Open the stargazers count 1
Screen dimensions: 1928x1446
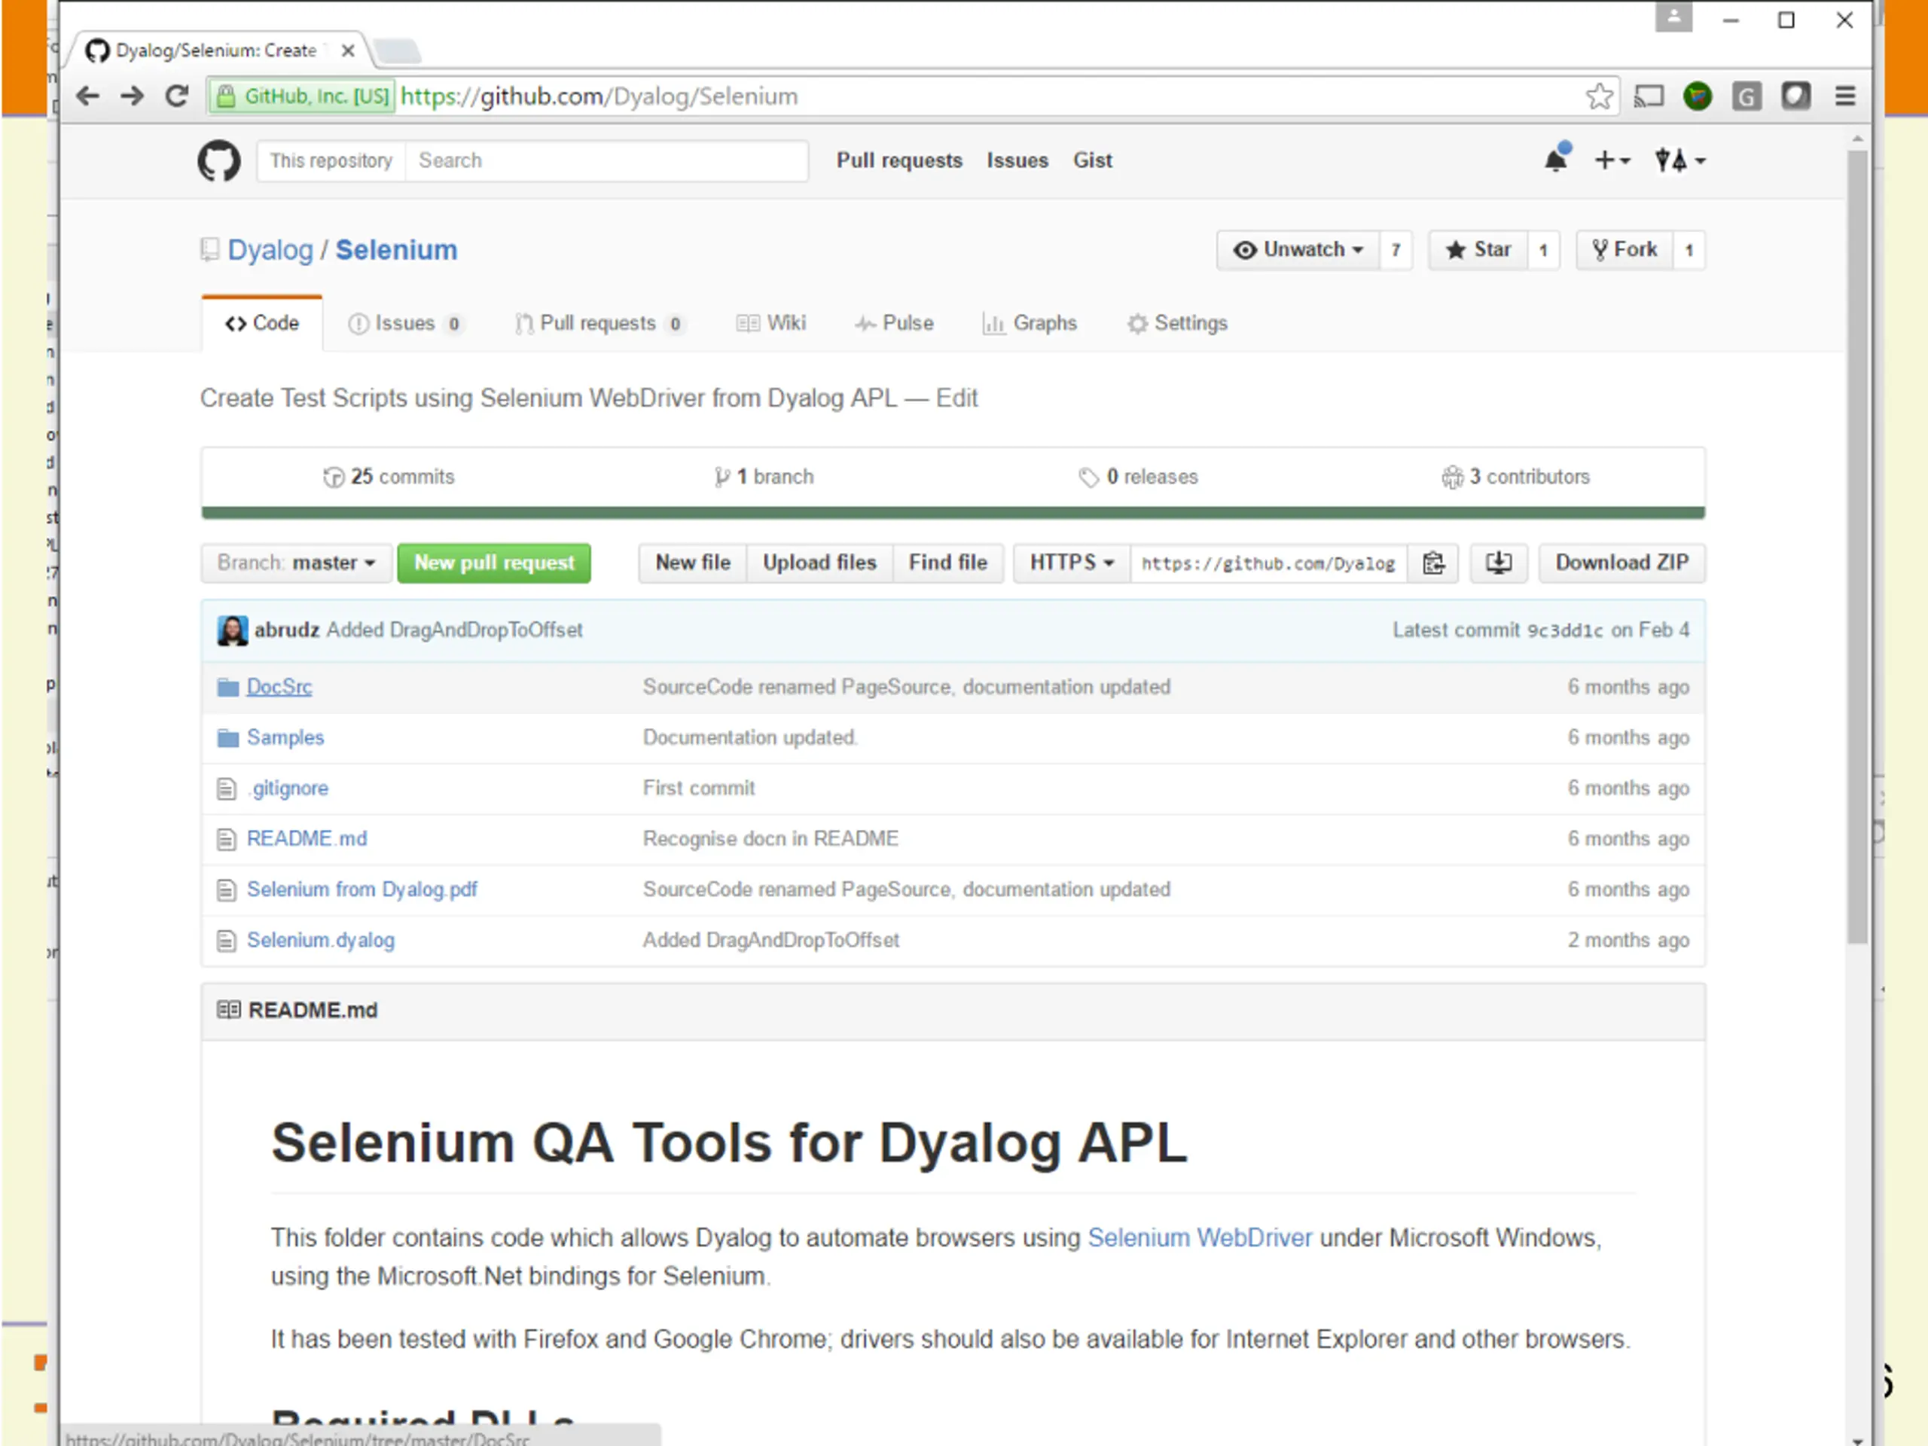click(x=1542, y=250)
